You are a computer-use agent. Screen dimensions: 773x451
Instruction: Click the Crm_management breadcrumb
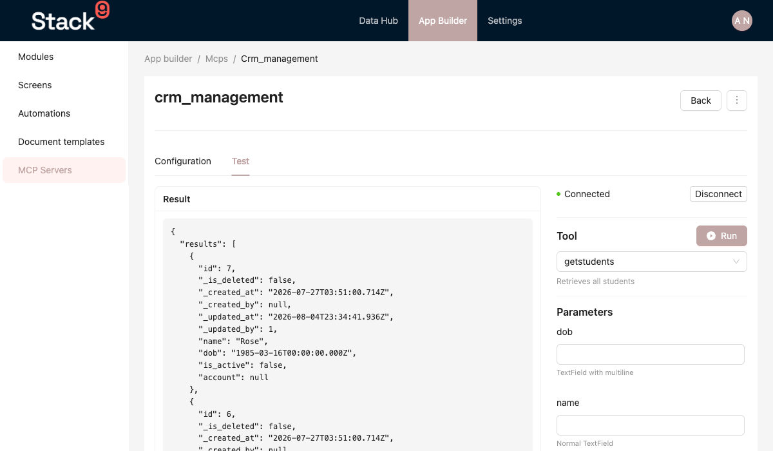[280, 59]
